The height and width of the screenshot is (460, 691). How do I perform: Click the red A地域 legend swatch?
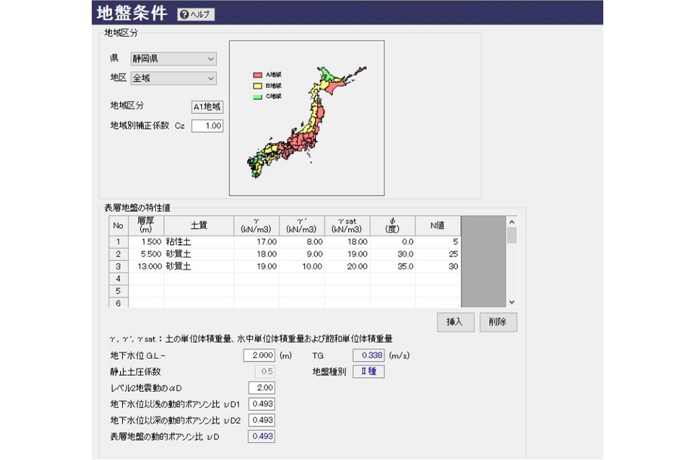tap(257, 76)
